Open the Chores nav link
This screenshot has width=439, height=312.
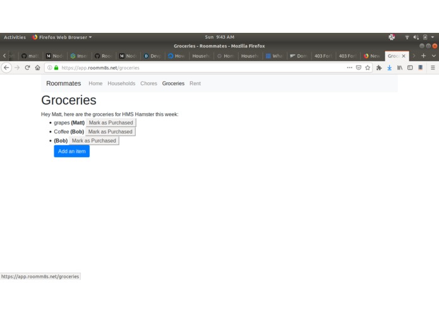(x=148, y=83)
